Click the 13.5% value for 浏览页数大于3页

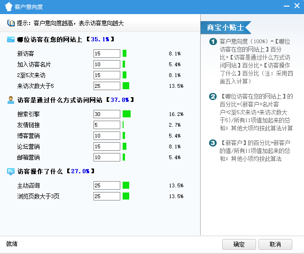click(176, 196)
